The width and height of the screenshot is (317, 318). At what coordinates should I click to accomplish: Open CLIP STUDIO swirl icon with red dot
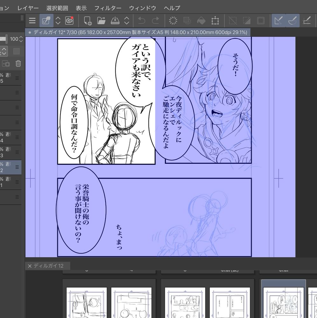point(69,20)
